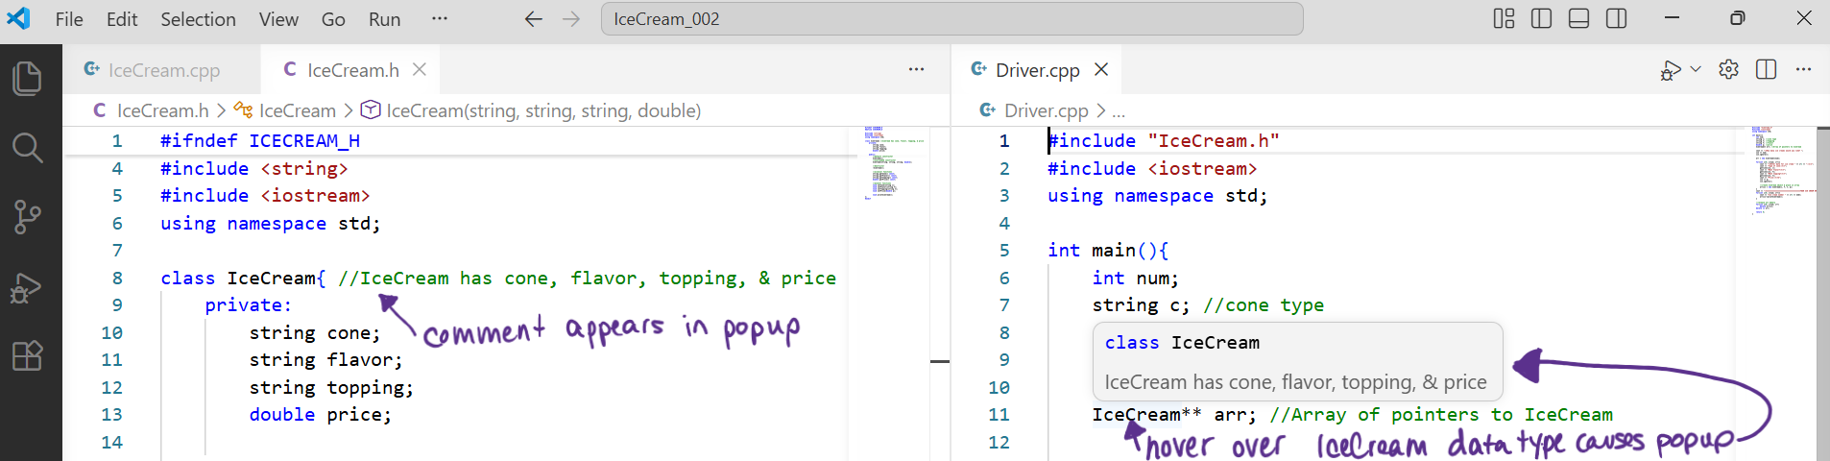Click 'using namespace std;' in IceCream.h
The height and width of the screenshot is (461, 1830).
[271, 224]
